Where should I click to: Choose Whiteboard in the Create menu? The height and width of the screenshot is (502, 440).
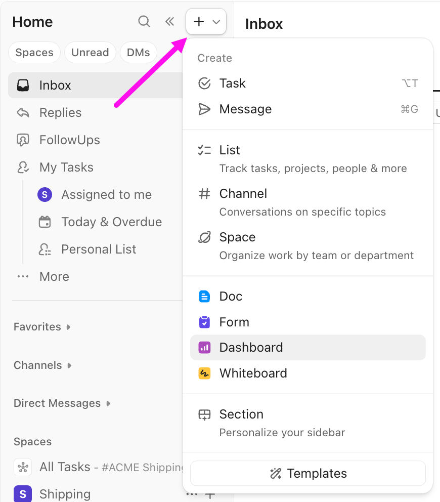253,373
